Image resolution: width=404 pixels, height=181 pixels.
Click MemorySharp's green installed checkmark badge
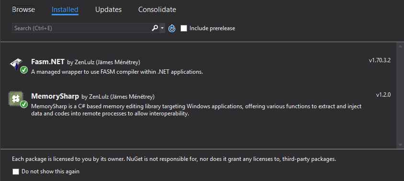click(x=24, y=104)
